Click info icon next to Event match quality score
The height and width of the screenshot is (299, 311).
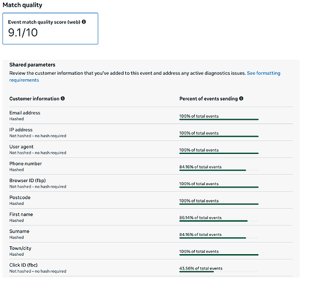[84, 22]
